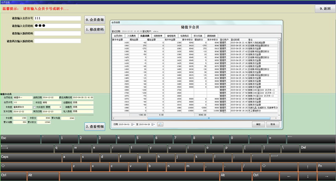
Task: Tap the Esc key on the keyboard
Action: point(20,139)
